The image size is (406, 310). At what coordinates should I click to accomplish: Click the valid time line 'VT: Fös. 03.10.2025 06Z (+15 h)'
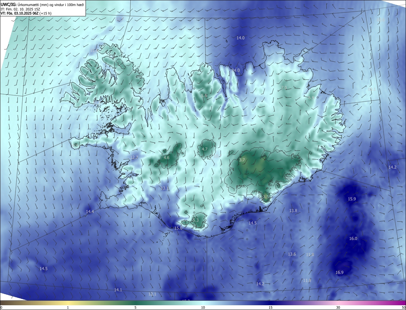26,14
